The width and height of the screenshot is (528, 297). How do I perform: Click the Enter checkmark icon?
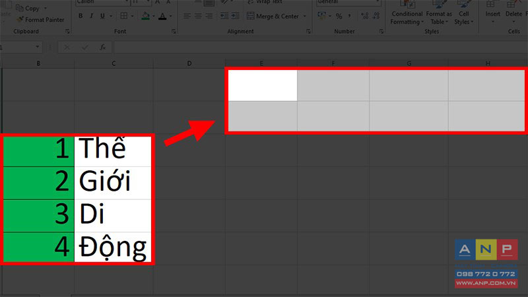pos(84,47)
